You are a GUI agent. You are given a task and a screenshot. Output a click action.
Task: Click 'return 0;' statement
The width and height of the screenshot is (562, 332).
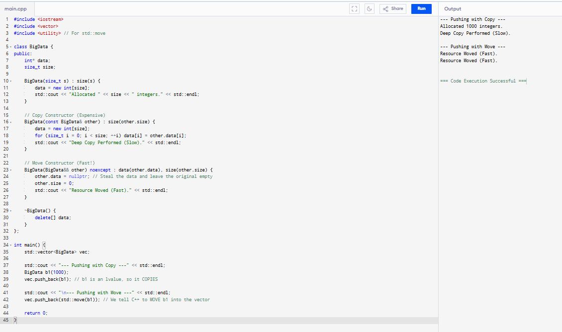tap(36, 314)
